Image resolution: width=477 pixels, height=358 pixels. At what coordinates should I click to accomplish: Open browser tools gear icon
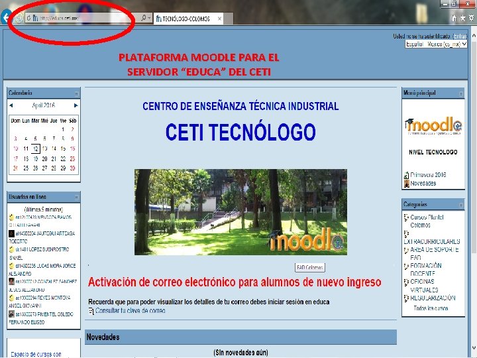tap(471, 19)
